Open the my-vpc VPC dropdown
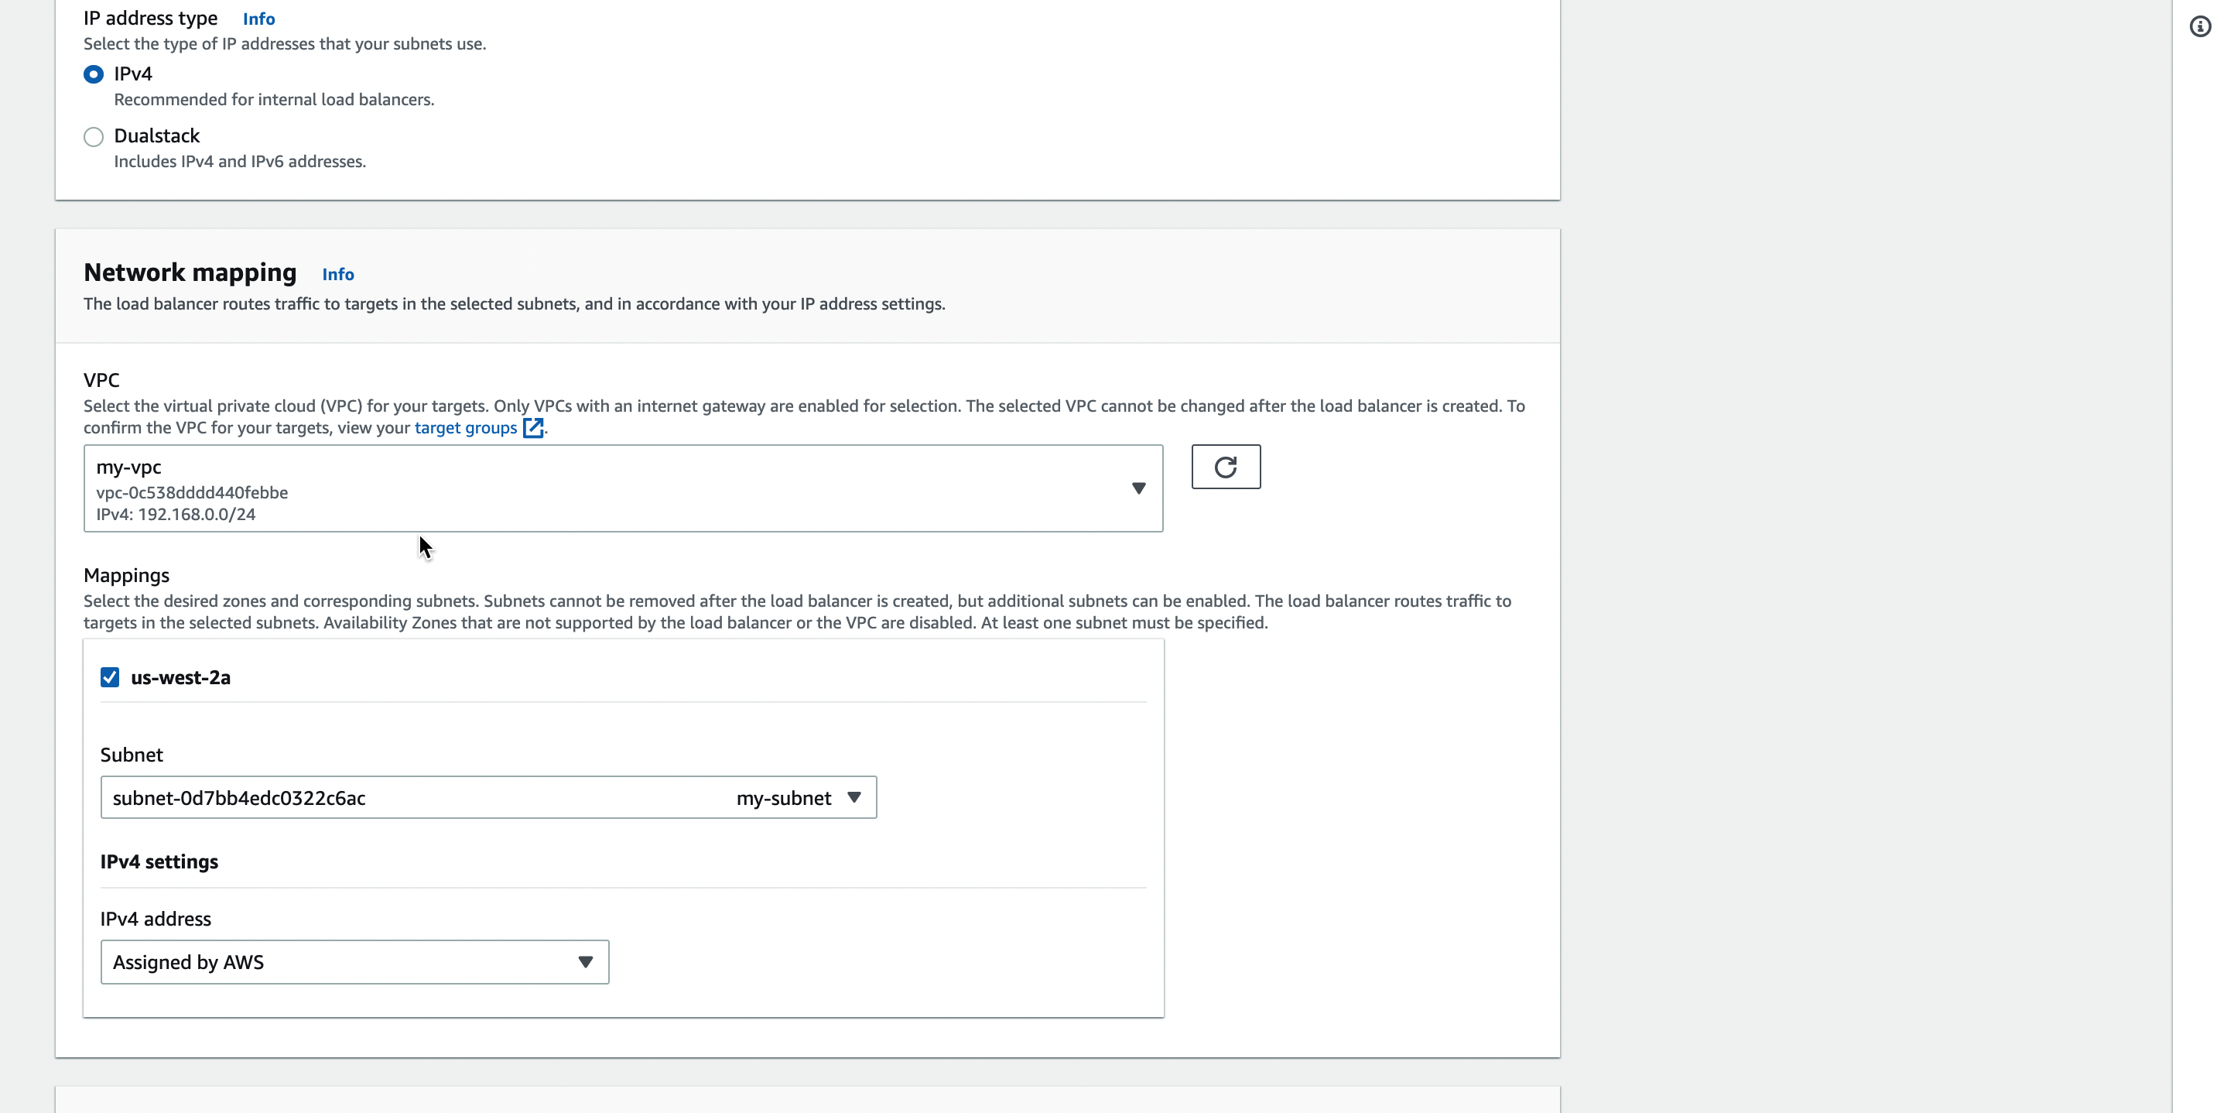The width and height of the screenshot is (2227, 1113). click(605, 488)
